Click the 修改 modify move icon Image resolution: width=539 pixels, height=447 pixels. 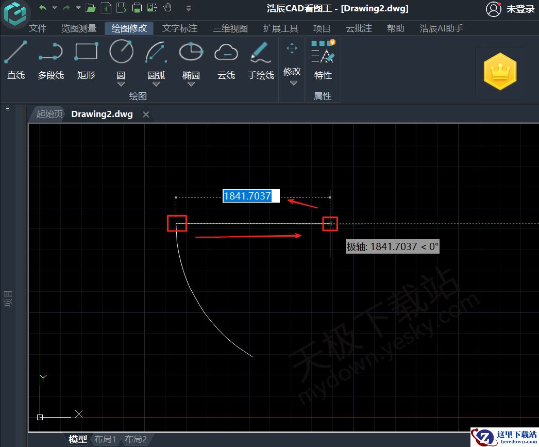(292, 48)
